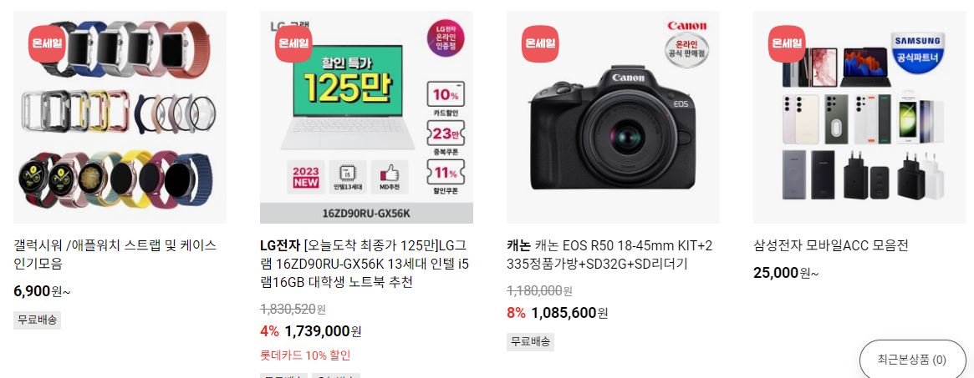Click the 최근본상품 (0) button
974x378 pixels.
tap(912, 360)
